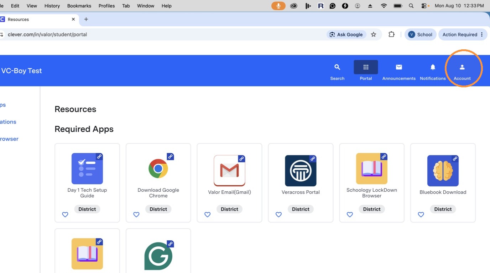Screen dimensions: 490x273
Task: Open a new browser tab with plus
Action: pyautogui.click(x=86, y=19)
